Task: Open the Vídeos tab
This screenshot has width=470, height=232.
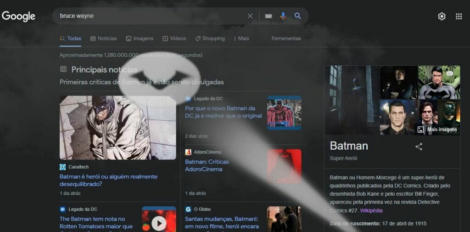Action: (x=174, y=39)
